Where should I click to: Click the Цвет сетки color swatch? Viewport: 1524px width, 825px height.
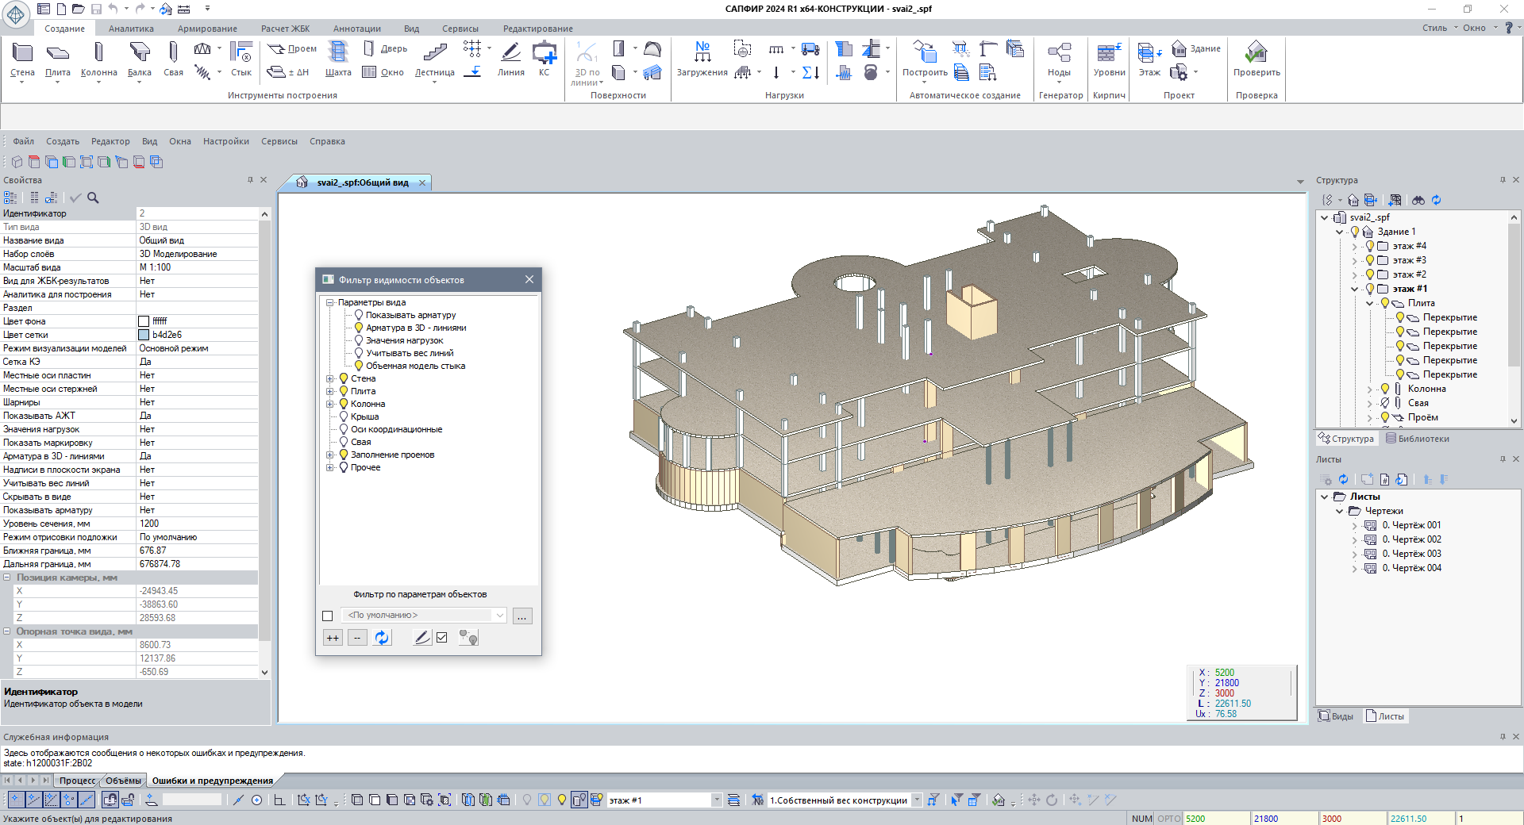pos(144,335)
